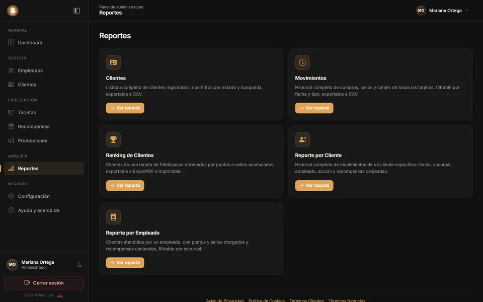Open Ayuda y acerca de

pyautogui.click(x=44, y=210)
